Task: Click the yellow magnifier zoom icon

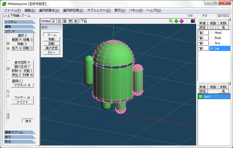Action: [x=171, y=21]
